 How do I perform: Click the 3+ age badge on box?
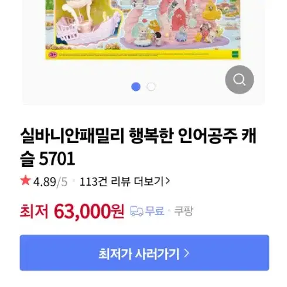[x=53, y=54]
